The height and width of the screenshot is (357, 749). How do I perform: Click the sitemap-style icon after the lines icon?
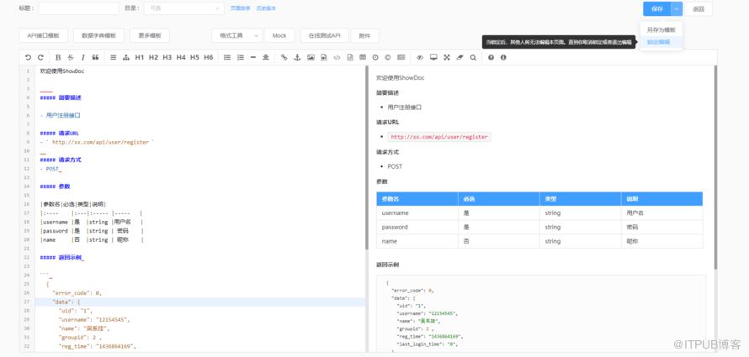[126, 57]
